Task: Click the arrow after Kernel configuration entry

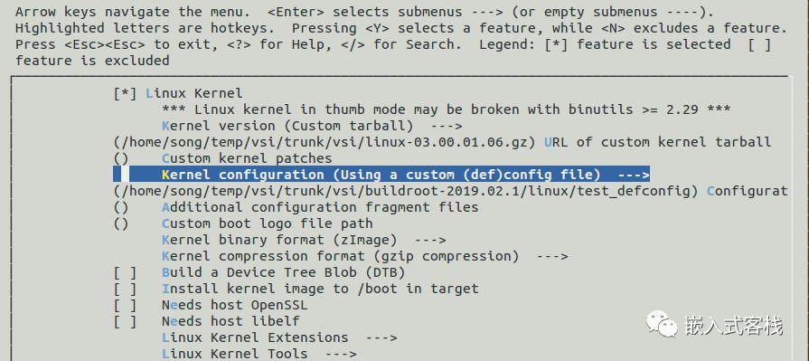Action: coord(633,175)
